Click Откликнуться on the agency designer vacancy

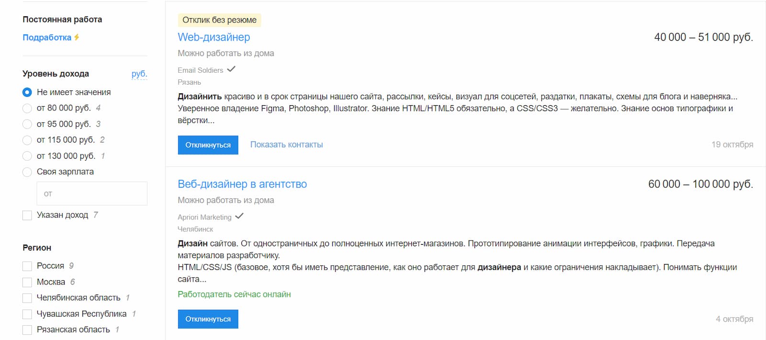[208, 318]
